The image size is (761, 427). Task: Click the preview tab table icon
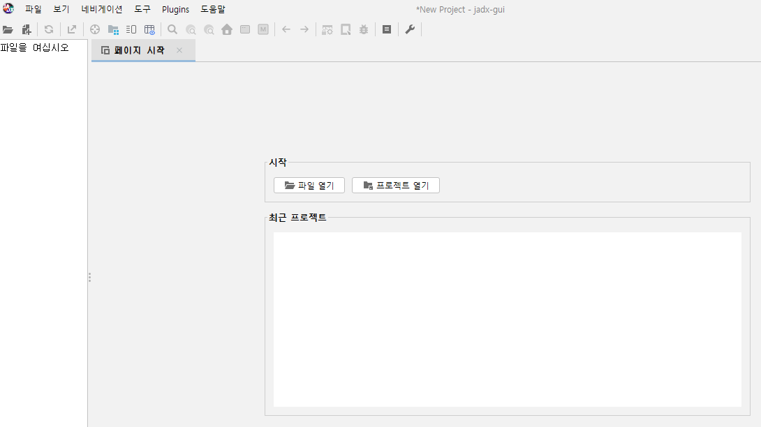149,29
